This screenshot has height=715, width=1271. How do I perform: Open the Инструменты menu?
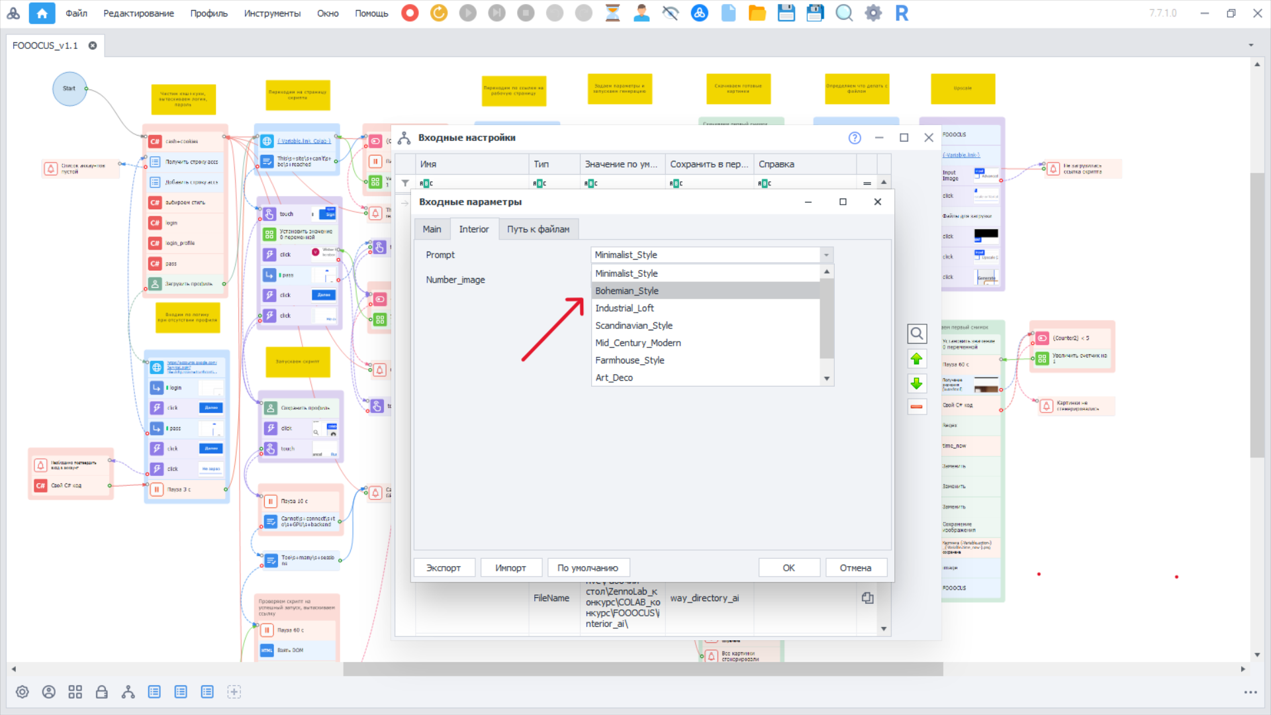click(272, 13)
